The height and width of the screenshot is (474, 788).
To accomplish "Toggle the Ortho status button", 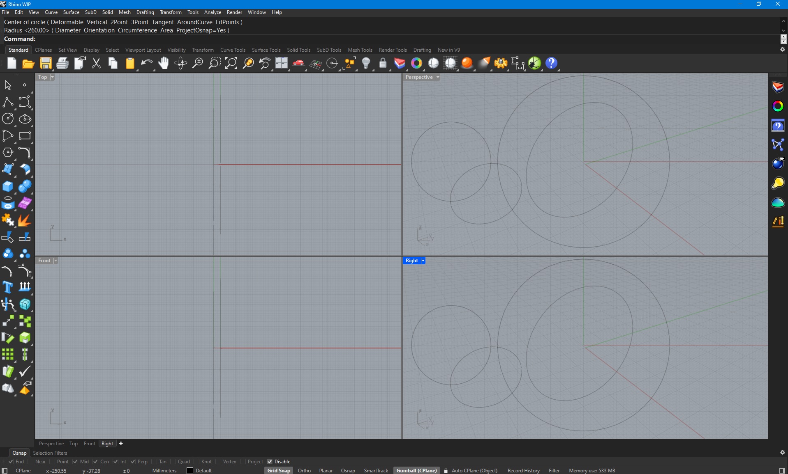I will tap(304, 471).
